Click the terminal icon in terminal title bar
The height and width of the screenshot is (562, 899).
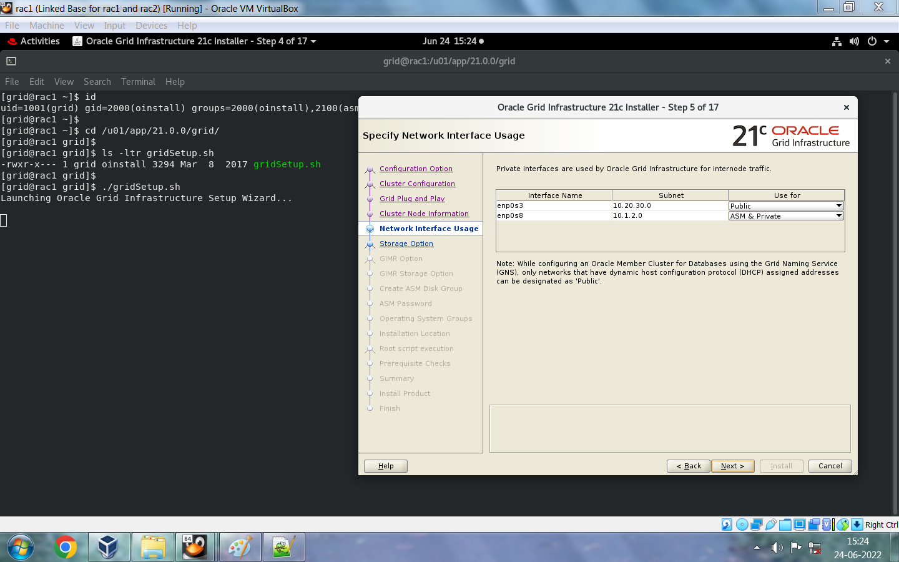coord(11,61)
